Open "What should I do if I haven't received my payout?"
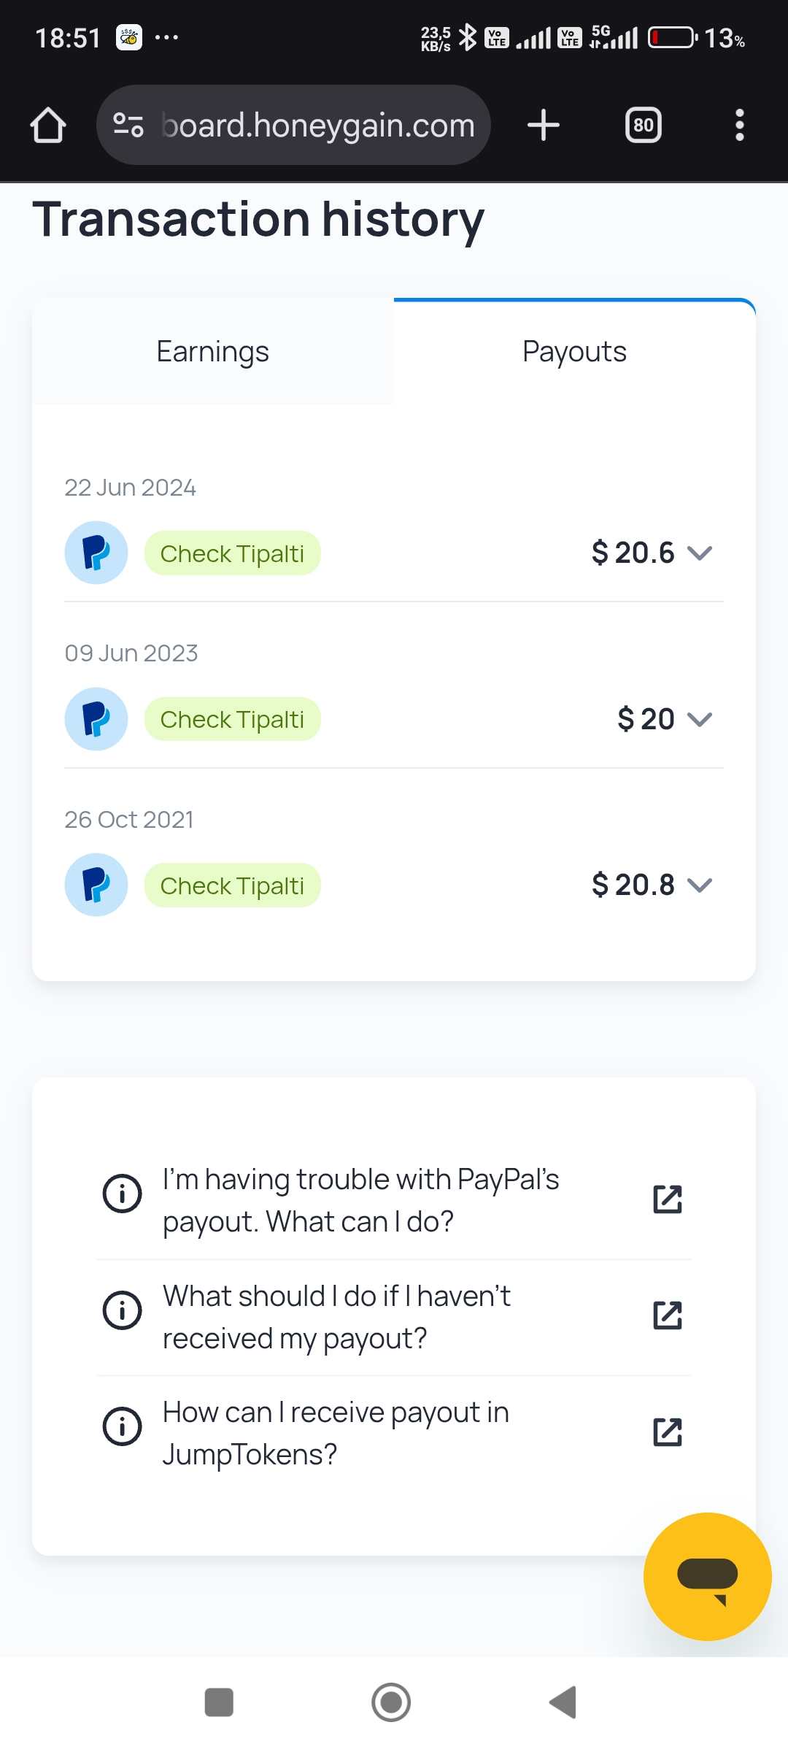788x1752 pixels. pyautogui.click(x=336, y=1317)
